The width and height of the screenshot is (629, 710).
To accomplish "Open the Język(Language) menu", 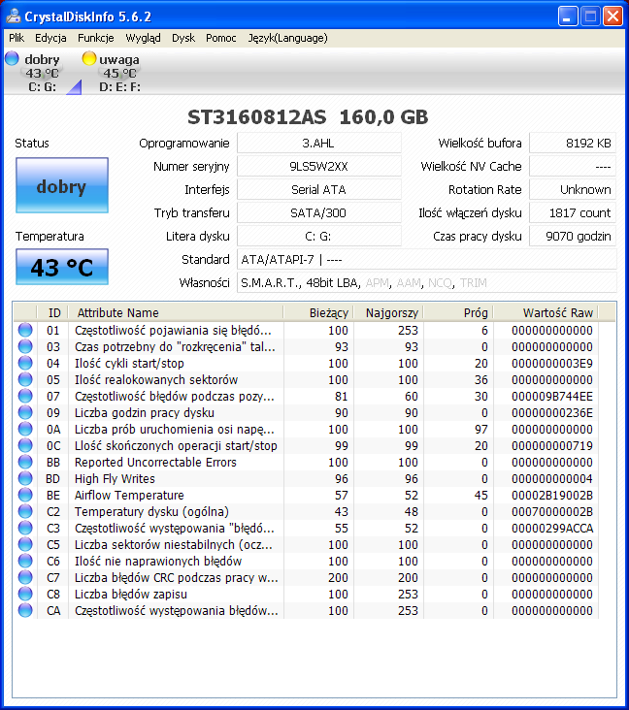I will 287,38.
